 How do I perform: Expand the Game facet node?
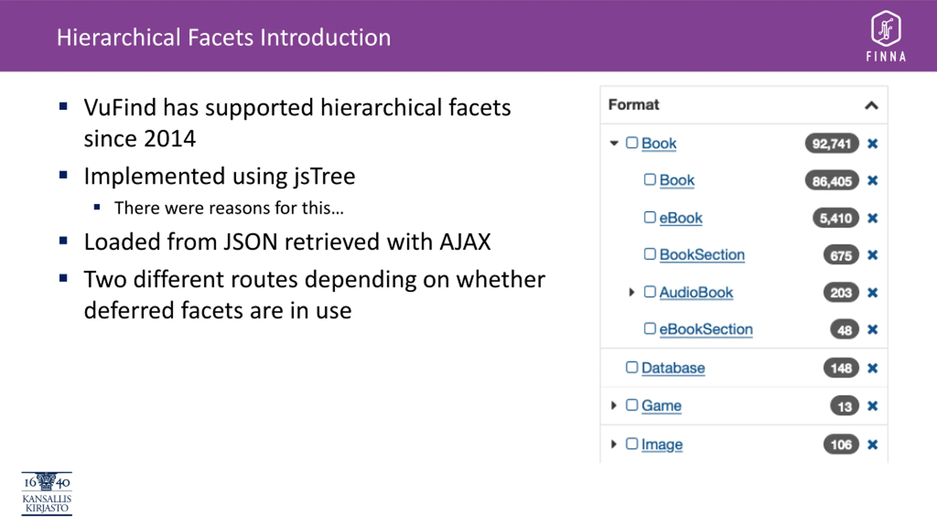pyautogui.click(x=614, y=405)
